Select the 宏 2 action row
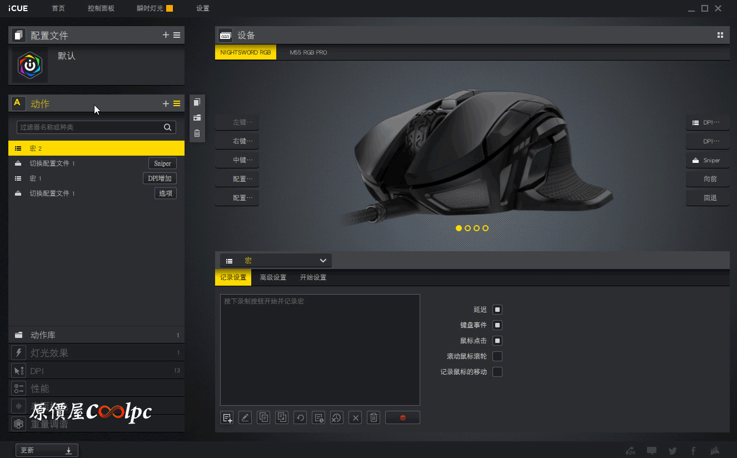The height and width of the screenshot is (458, 737). click(x=97, y=148)
